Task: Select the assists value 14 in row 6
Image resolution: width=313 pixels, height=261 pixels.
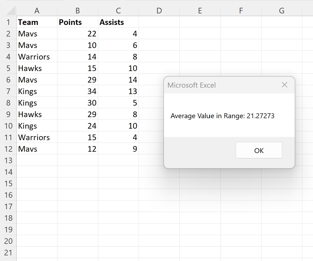Action: tap(118, 80)
